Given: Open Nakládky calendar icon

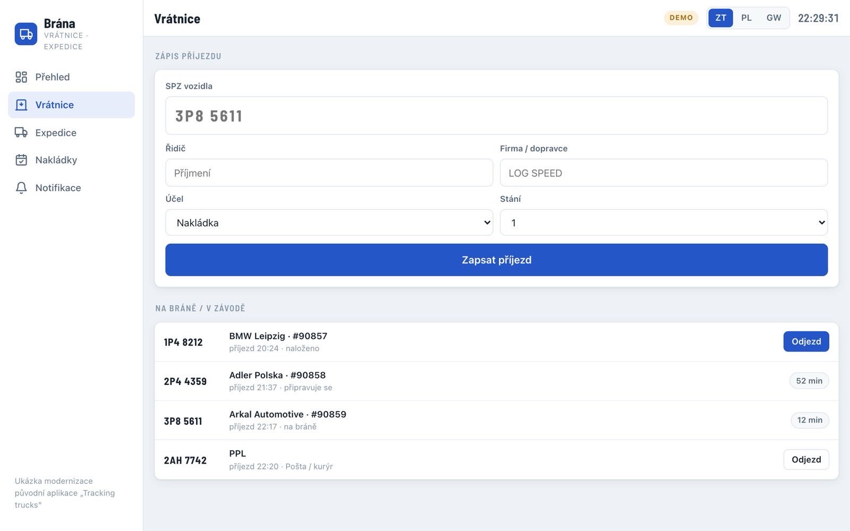Looking at the screenshot, I should coord(21,160).
